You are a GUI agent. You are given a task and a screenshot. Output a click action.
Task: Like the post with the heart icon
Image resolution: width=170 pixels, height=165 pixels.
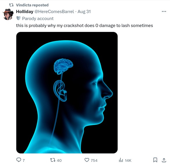(x=87, y=160)
